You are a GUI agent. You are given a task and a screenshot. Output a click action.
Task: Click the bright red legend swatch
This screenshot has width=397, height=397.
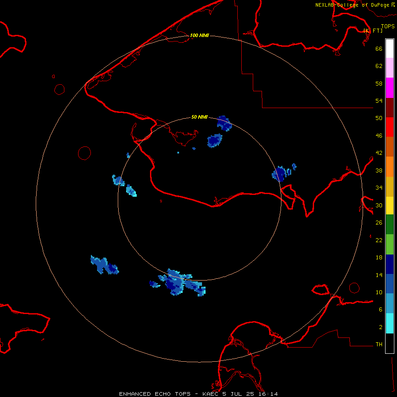390,127
